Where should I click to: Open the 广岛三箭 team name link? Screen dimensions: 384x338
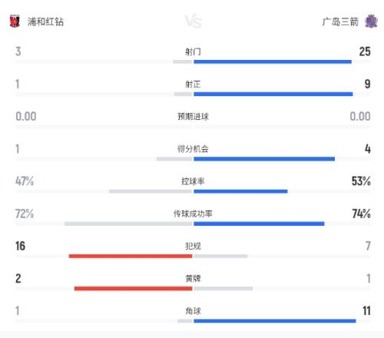coord(340,22)
